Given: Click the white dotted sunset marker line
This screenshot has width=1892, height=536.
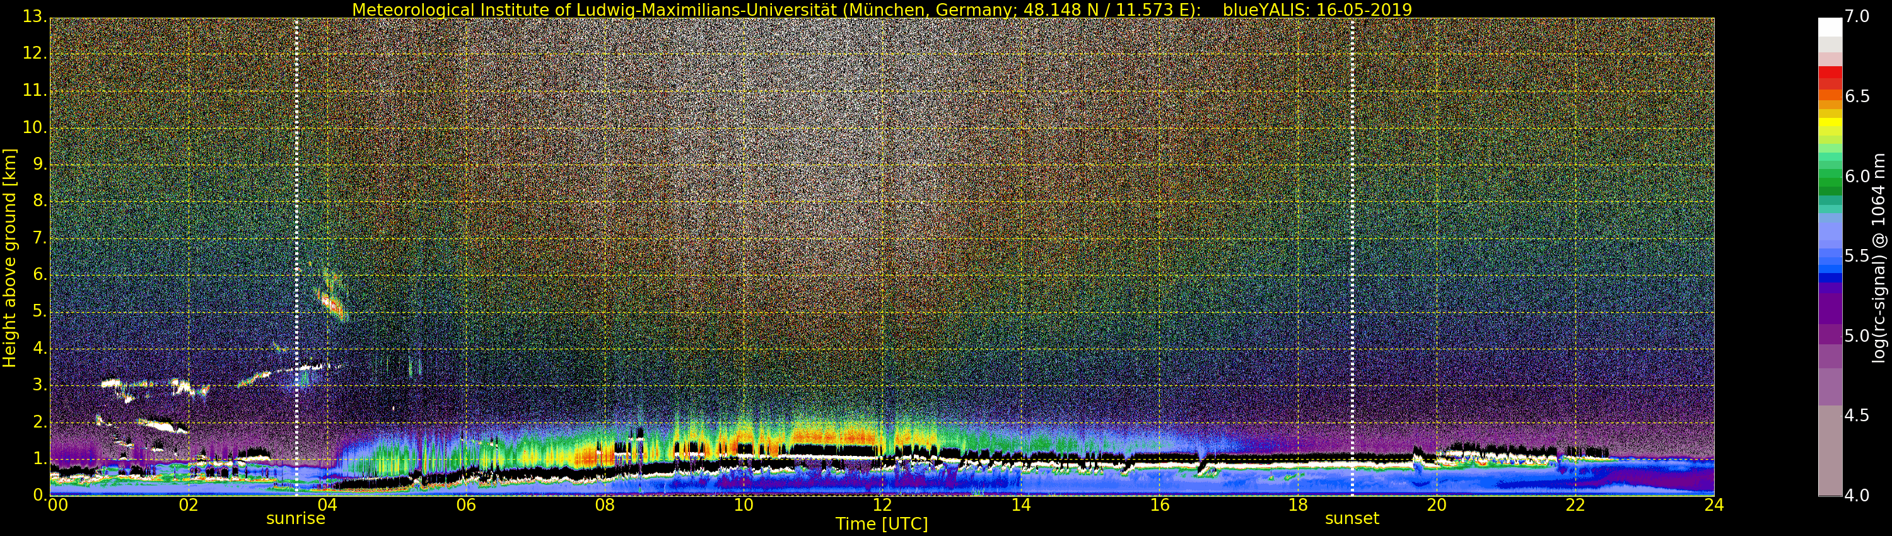Looking at the screenshot, I should coord(1352,256).
